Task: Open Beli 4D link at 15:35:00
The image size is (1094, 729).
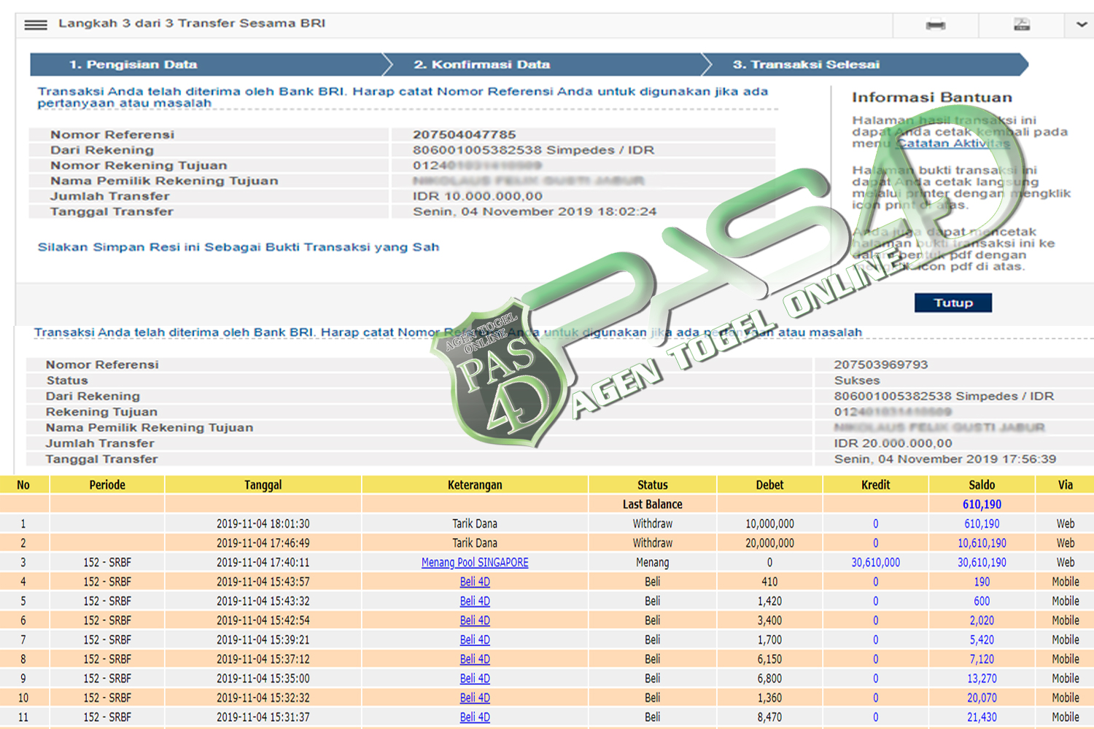Action: [475, 679]
